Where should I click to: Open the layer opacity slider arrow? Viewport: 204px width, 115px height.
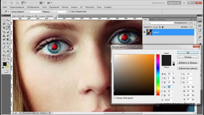[195, 23]
